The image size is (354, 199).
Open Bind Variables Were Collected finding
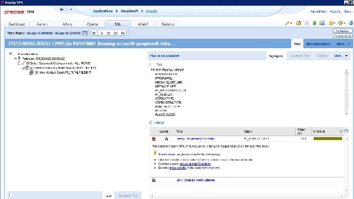coord(196,180)
